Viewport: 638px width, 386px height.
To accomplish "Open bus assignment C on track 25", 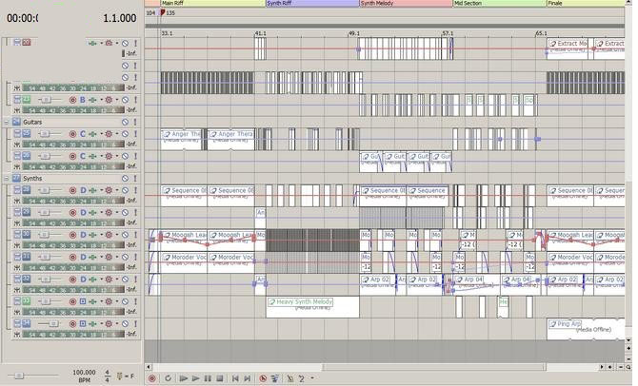I will pos(83,134).
